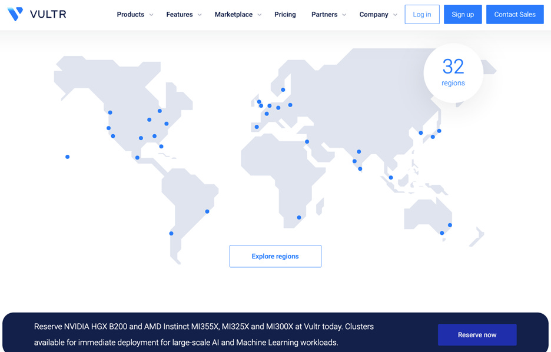This screenshot has height=352, width=551.
Task: Click the Contact Sales button
Action: (x=515, y=14)
